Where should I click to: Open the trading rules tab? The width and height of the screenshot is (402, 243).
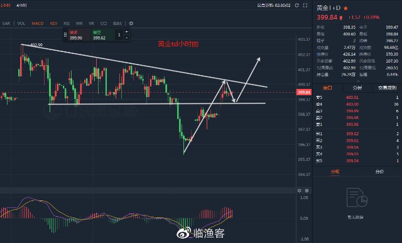[x=387, y=88]
